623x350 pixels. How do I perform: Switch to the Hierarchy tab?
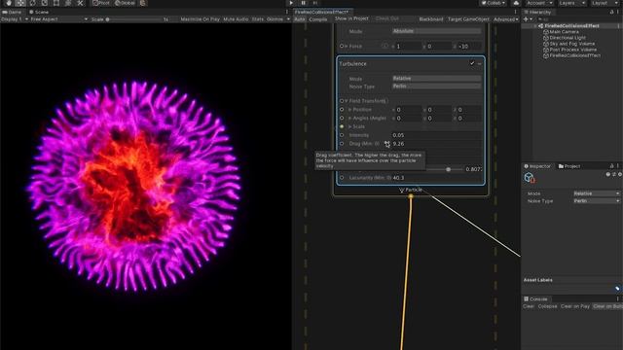click(537, 12)
